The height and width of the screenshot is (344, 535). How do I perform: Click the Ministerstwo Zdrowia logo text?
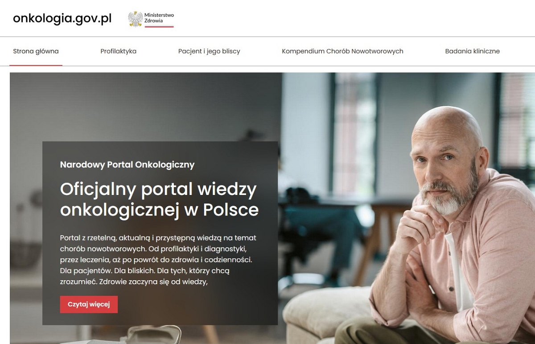(x=159, y=18)
